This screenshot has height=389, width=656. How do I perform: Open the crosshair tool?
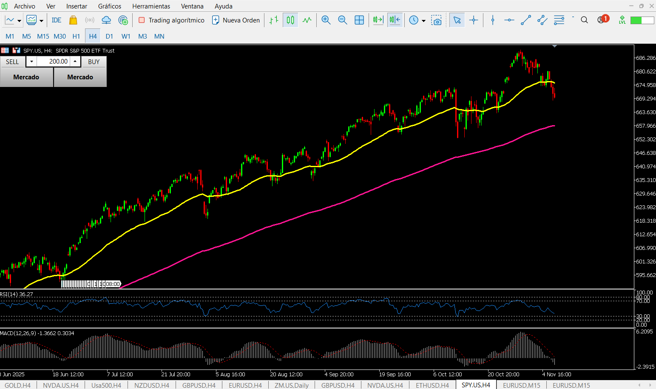pos(474,20)
